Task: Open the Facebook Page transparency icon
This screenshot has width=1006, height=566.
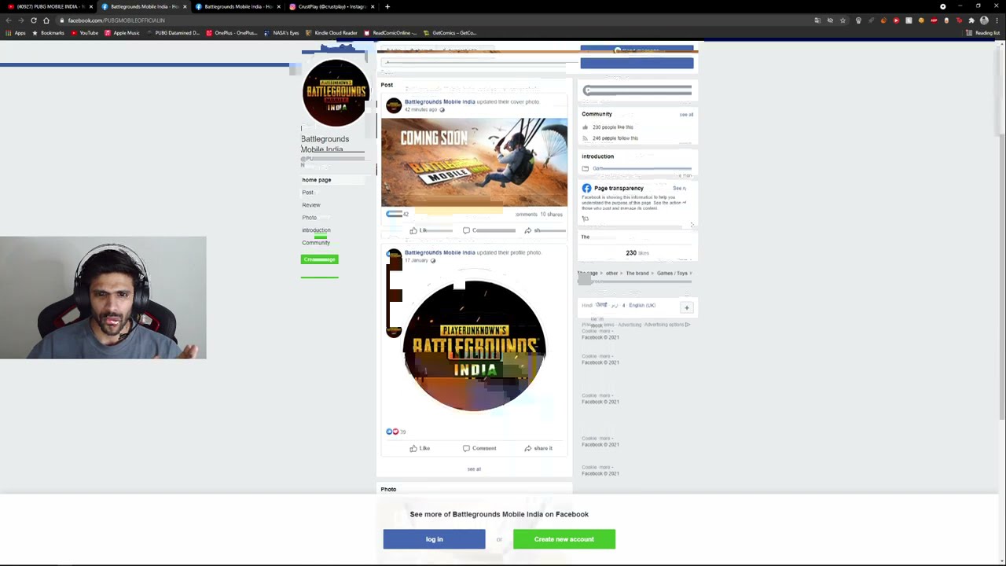Action: coord(586,189)
